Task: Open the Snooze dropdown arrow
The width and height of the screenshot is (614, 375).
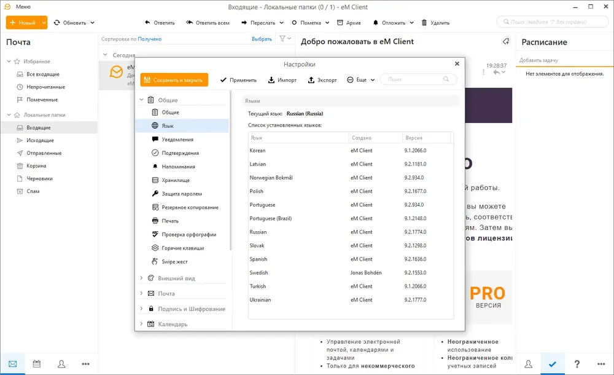Action: pos(411,23)
